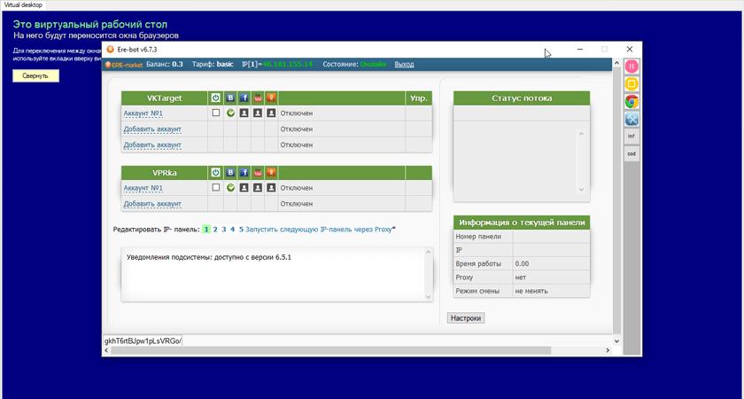
Task: Open the Аккаунт №1 link under VPRka
Action: point(143,188)
